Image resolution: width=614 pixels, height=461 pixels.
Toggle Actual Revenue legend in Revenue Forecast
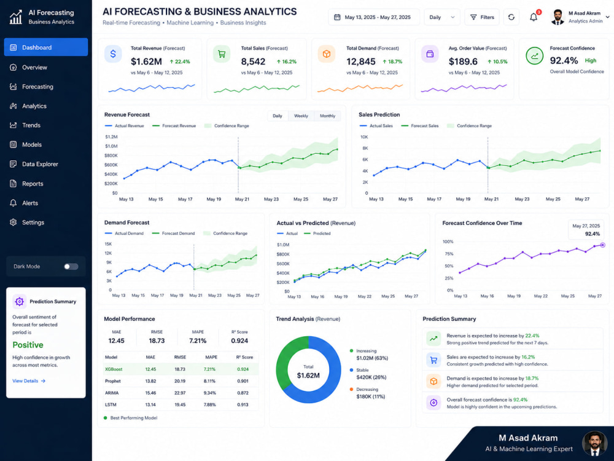point(125,126)
